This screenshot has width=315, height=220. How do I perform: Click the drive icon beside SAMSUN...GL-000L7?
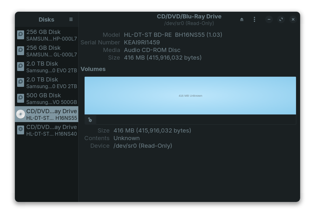[x=21, y=51]
